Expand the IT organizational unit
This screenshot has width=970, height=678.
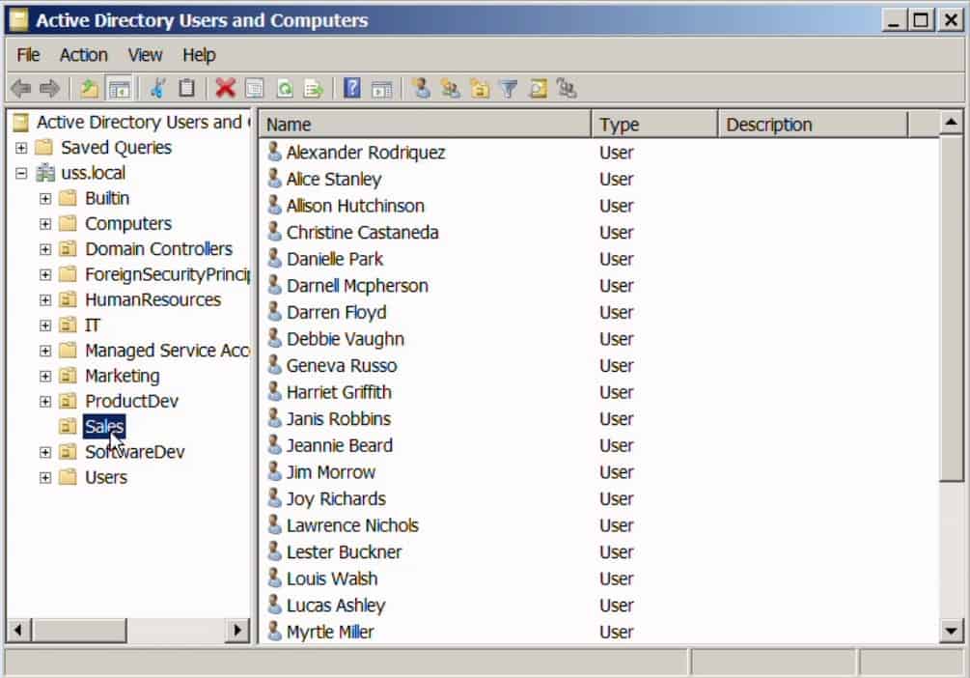click(x=45, y=325)
